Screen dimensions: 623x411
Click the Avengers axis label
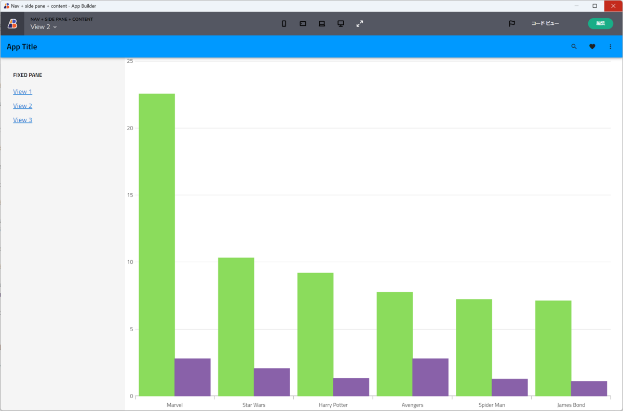[x=413, y=405]
